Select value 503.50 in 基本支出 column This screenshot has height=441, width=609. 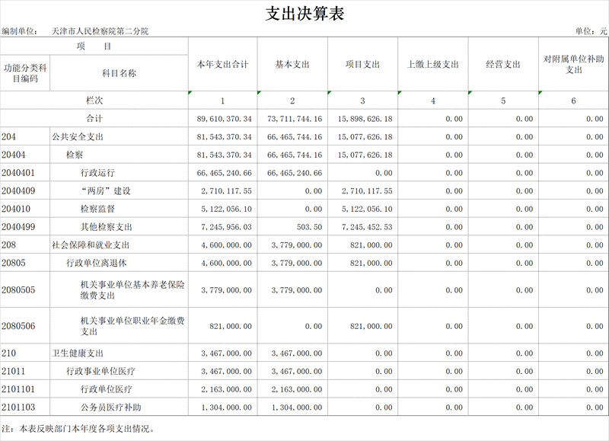(310, 227)
